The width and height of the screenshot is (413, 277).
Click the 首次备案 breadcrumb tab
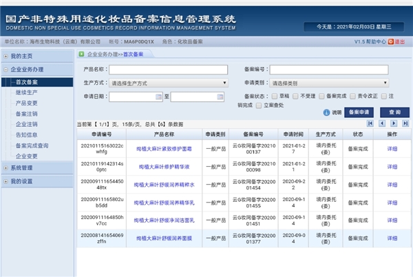point(133,54)
